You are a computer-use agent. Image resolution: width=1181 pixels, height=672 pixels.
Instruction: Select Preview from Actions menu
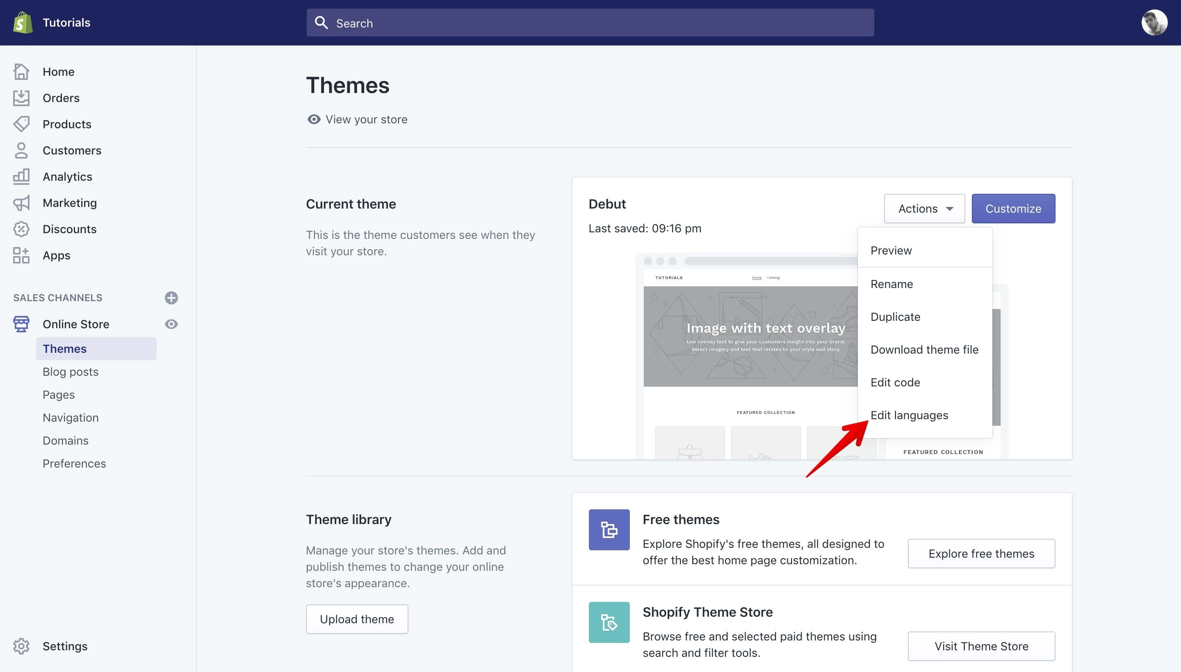(925, 251)
